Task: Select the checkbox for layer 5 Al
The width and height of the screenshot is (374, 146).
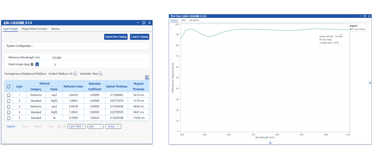Action: pos(9,118)
